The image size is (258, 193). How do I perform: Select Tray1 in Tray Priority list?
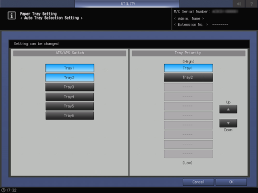coord(188,68)
